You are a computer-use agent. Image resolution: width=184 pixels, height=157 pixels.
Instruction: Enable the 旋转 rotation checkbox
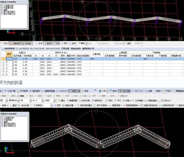coord(125,44)
